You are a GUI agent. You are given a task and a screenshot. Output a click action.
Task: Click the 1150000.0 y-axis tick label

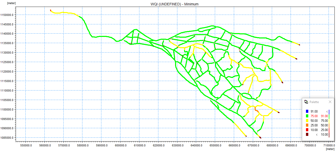(7, 15)
